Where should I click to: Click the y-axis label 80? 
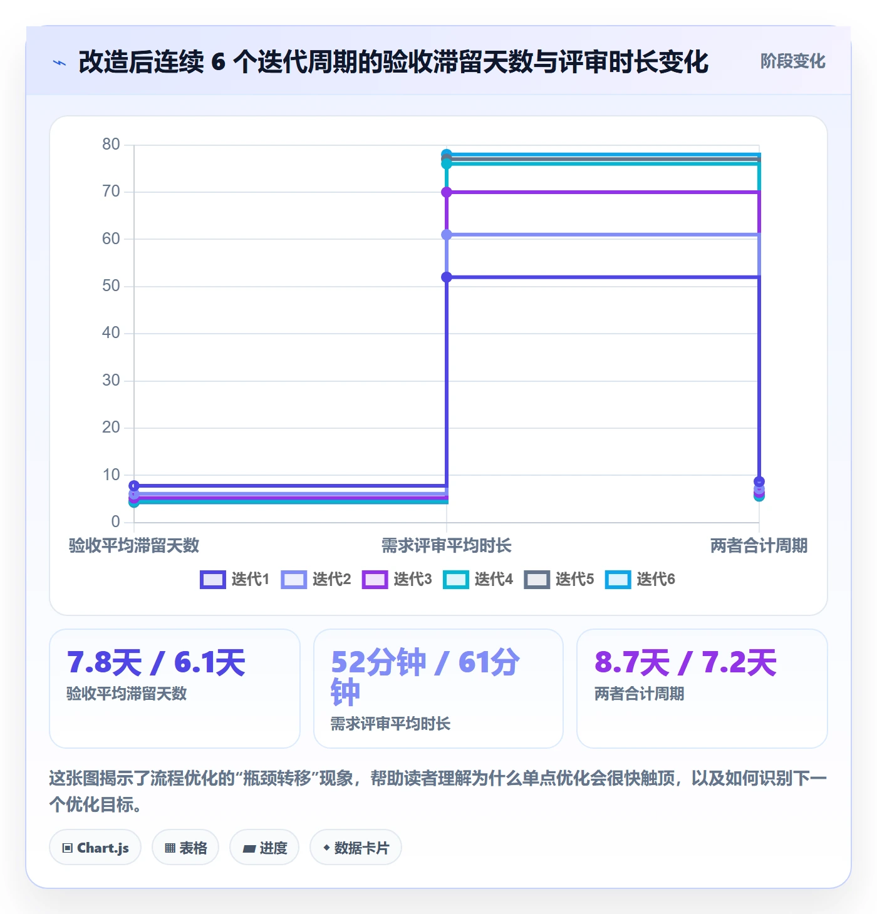[x=111, y=145]
